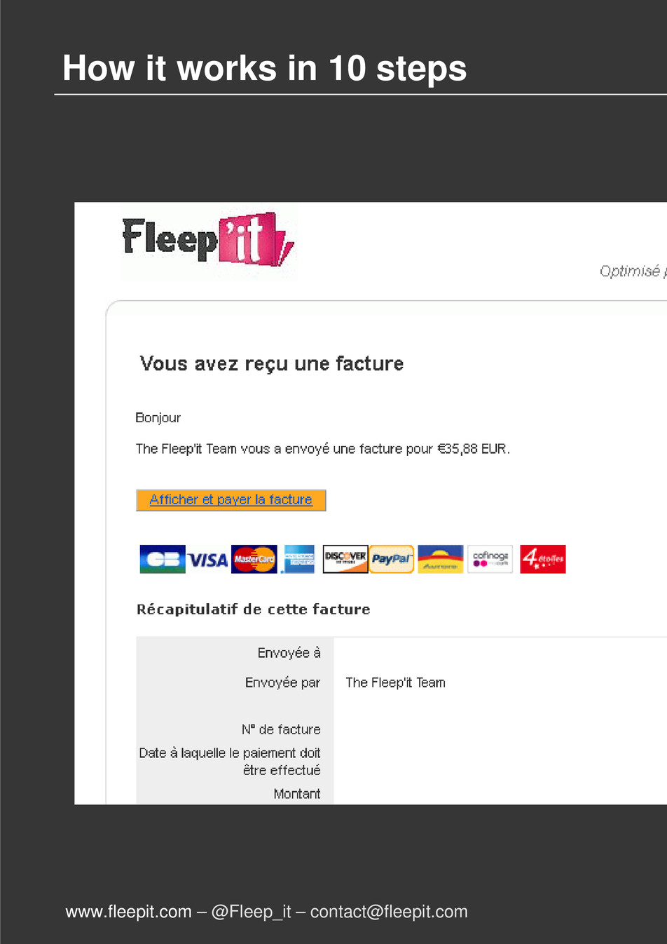Click the Montant row label
This screenshot has width=667, height=944.
click(x=297, y=794)
